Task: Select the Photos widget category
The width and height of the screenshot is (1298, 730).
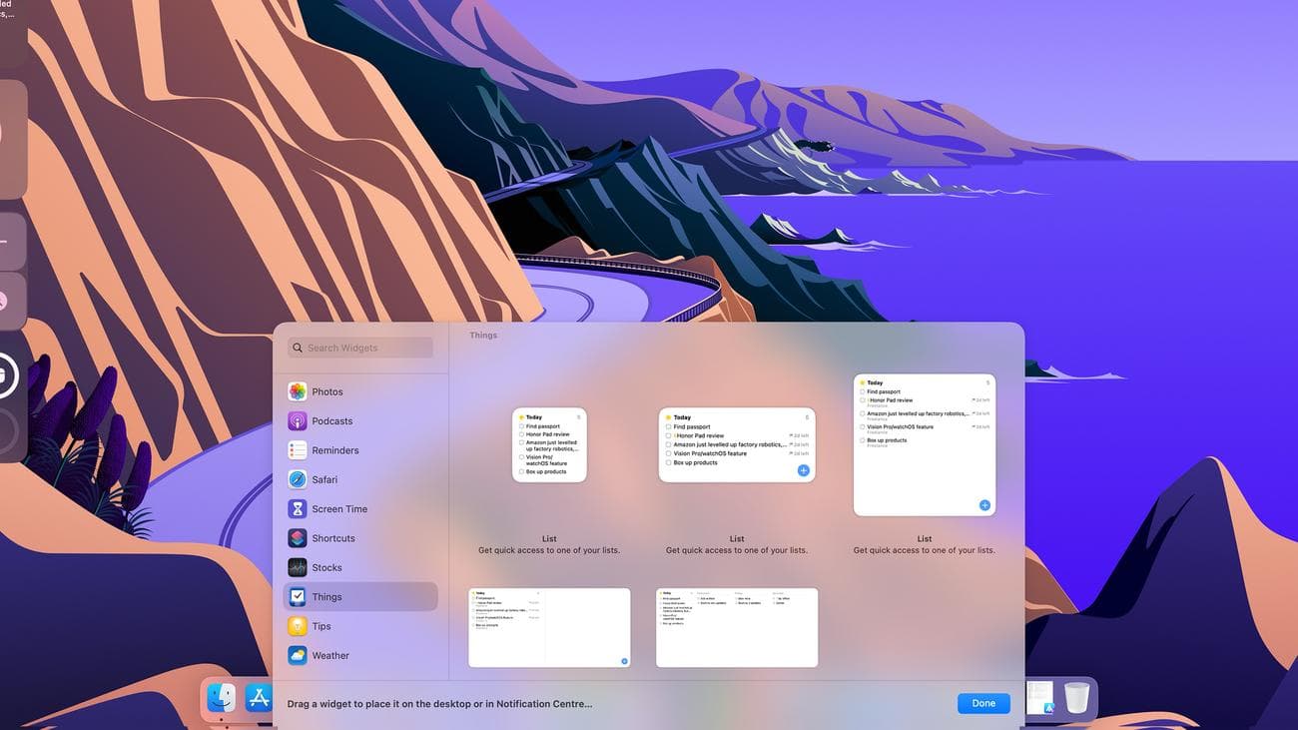Action: (326, 391)
